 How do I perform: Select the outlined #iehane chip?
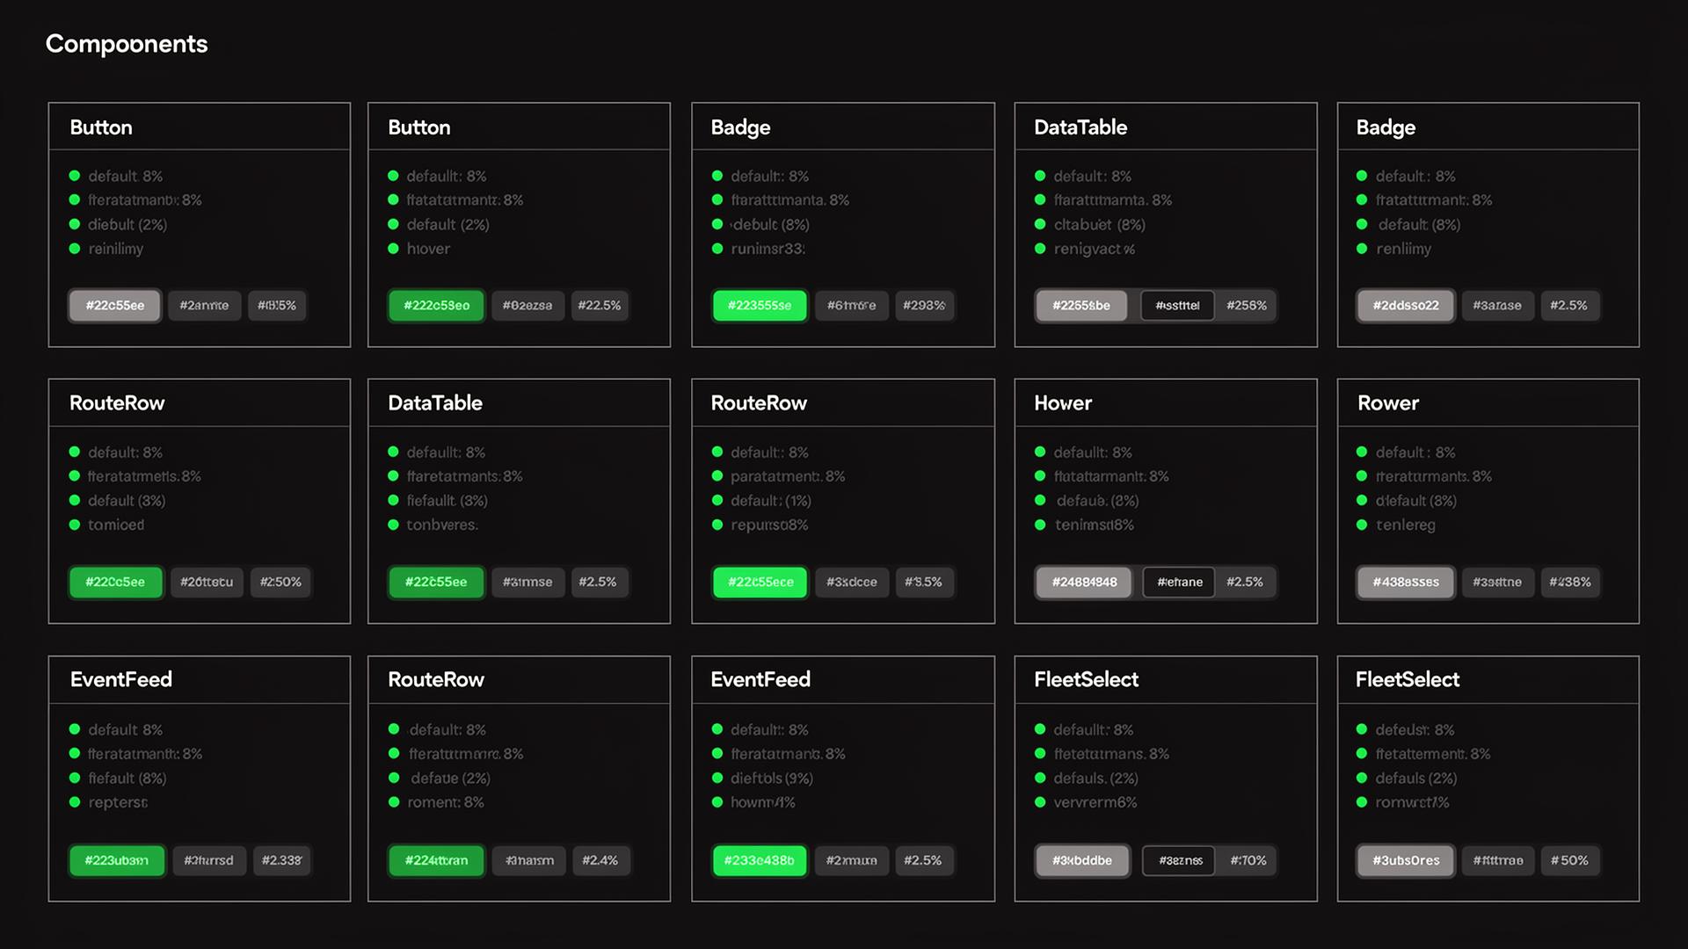[x=1179, y=582]
